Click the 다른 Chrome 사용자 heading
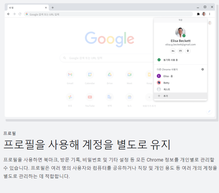This screenshot has width=219, height=193. tap(167, 69)
